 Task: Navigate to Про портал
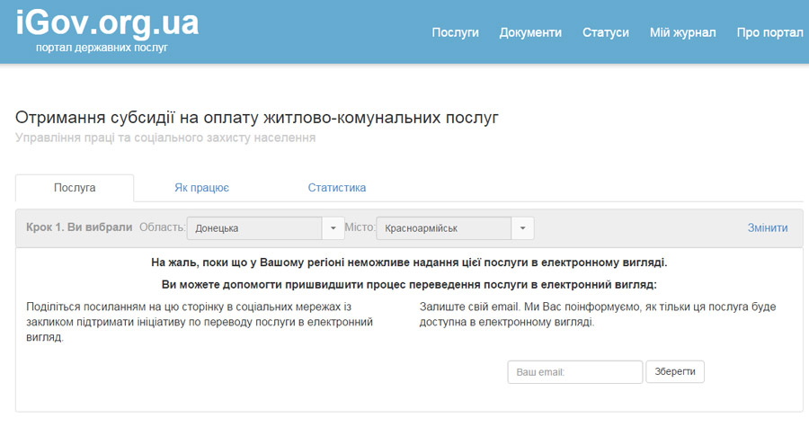[x=769, y=32]
